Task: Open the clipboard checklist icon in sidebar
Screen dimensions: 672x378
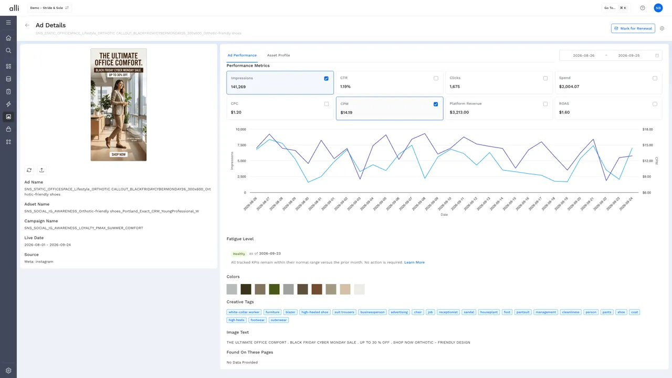Action: (8, 91)
